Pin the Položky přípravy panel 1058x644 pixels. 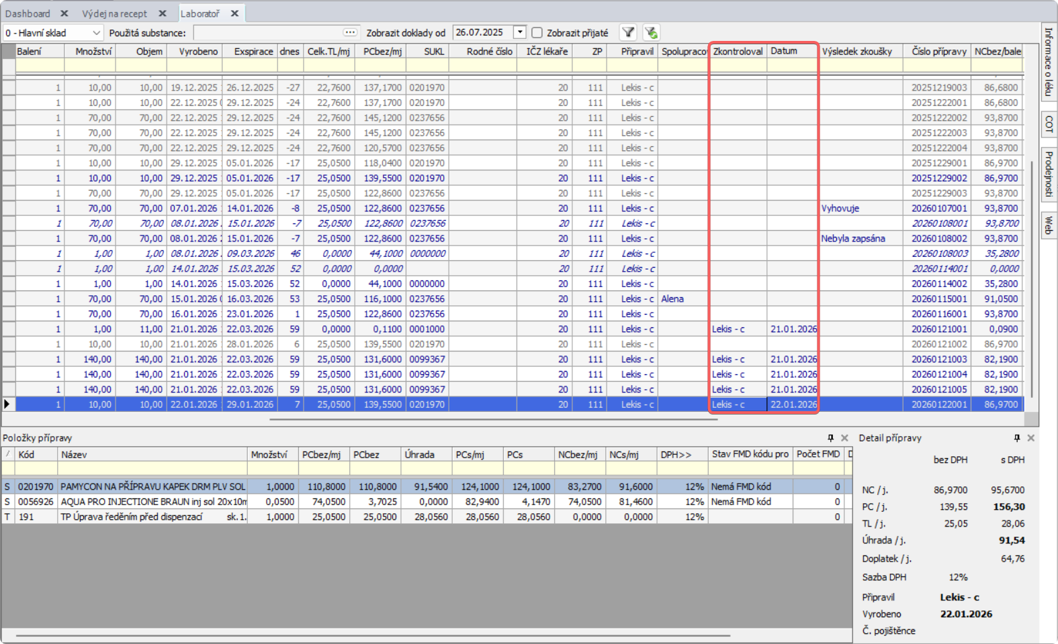830,438
